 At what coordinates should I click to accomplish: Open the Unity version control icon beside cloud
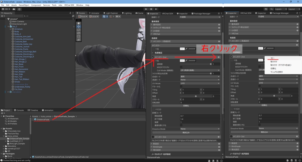point(19,9)
